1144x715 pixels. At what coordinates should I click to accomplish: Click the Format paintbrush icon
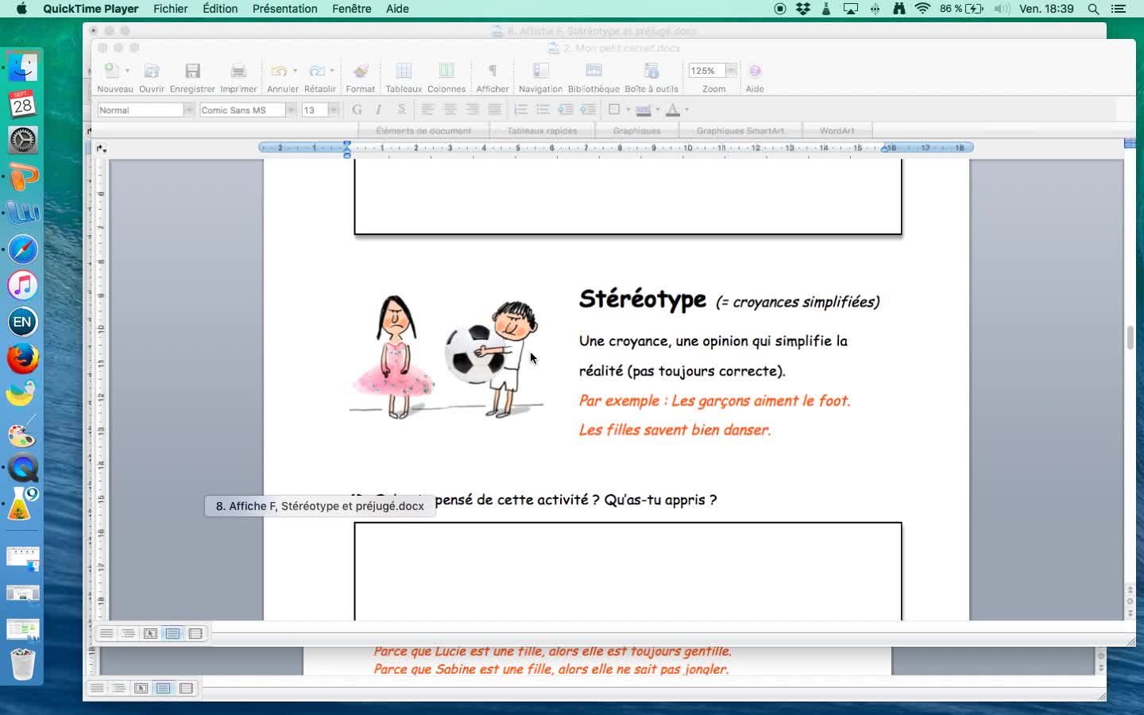pyautogui.click(x=361, y=71)
